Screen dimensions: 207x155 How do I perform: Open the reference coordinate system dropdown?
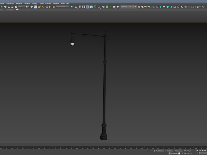pyautogui.click(x=22, y=6)
